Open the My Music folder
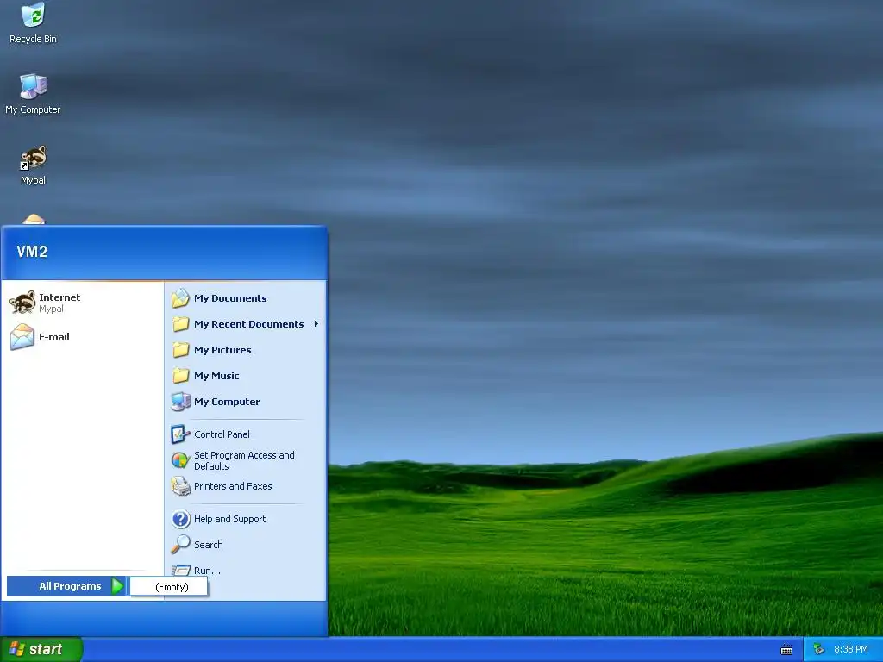This screenshot has height=662, width=883. tap(246, 376)
